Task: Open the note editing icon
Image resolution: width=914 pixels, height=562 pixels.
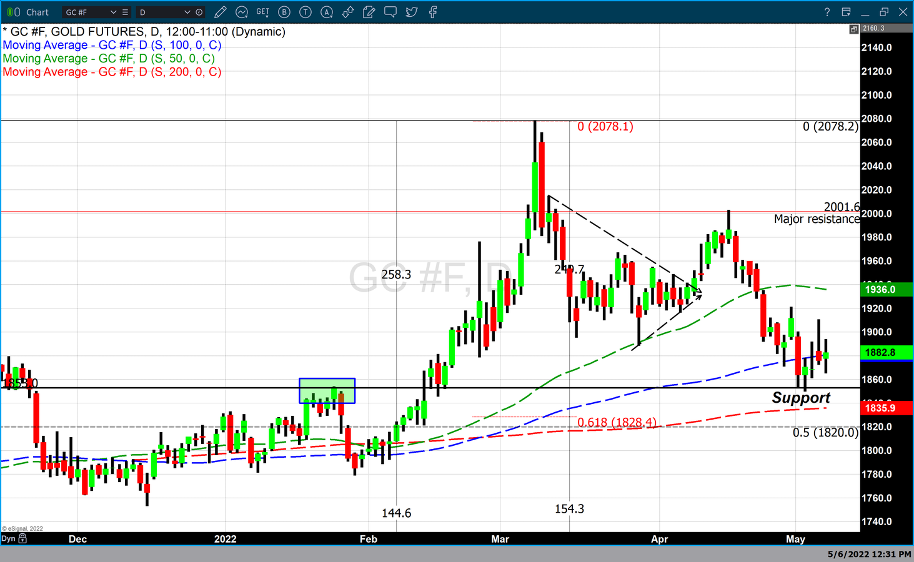Action: click(x=369, y=12)
